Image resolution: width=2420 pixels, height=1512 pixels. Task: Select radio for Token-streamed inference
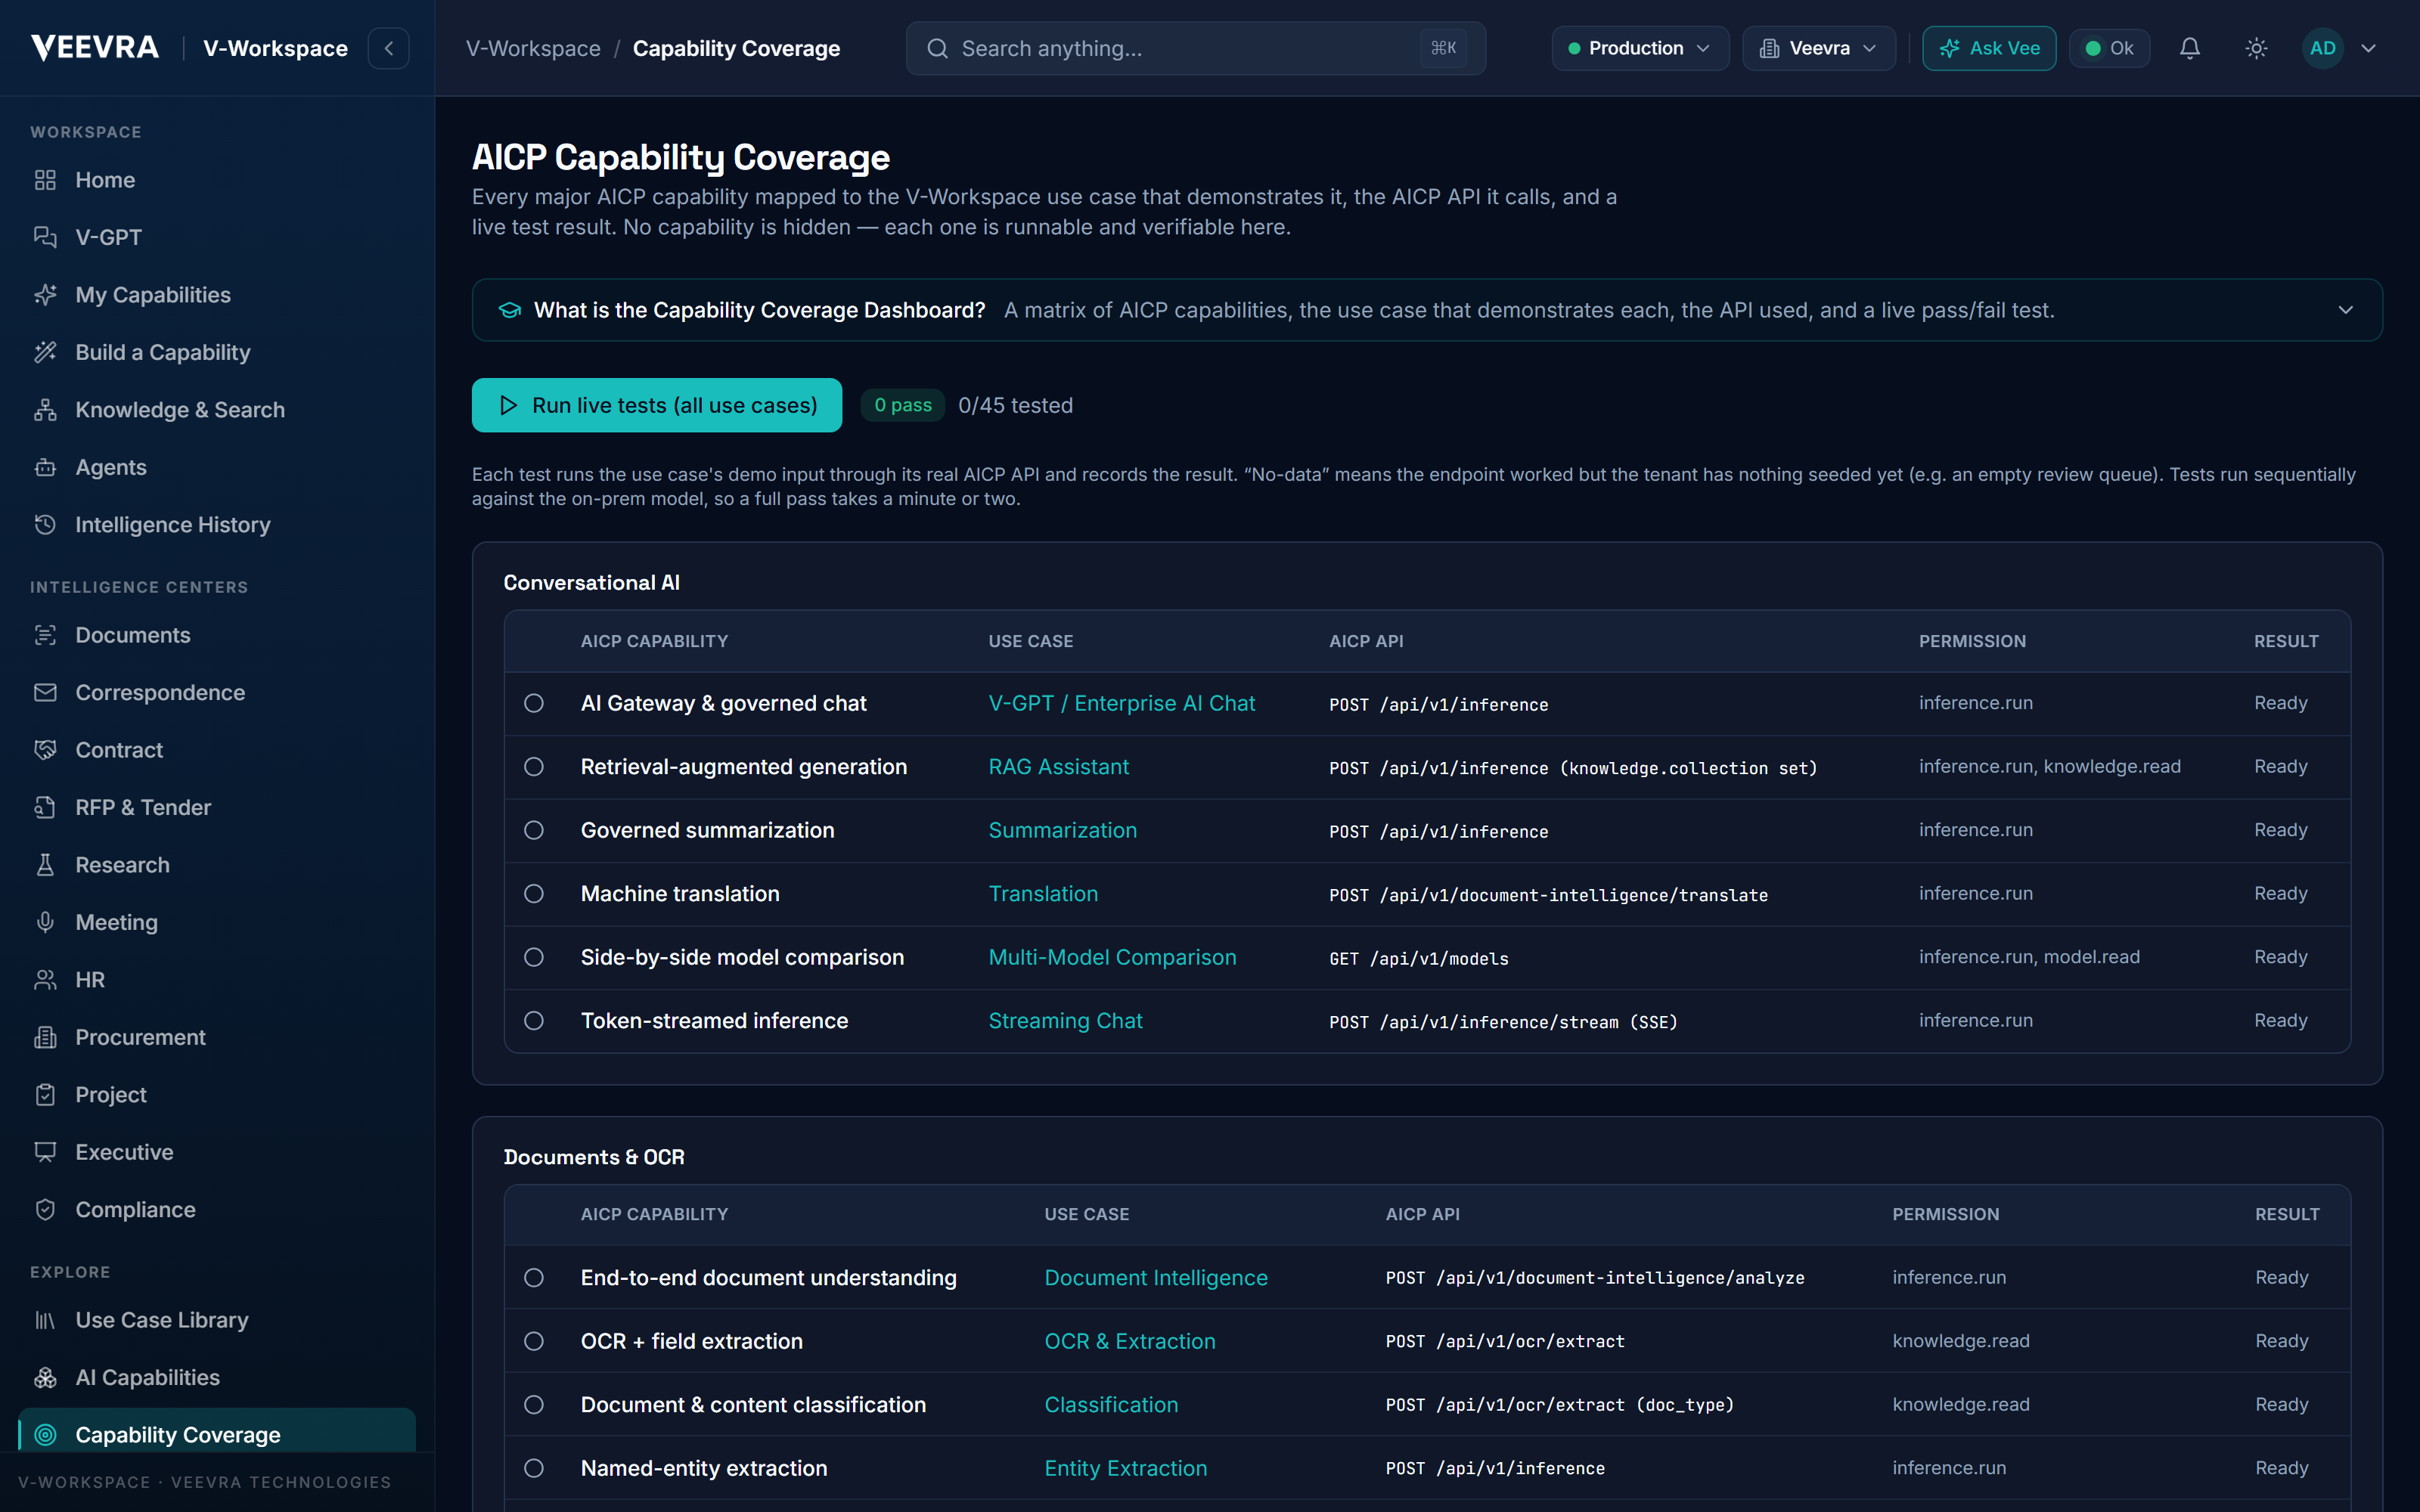[x=534, y=1021]
